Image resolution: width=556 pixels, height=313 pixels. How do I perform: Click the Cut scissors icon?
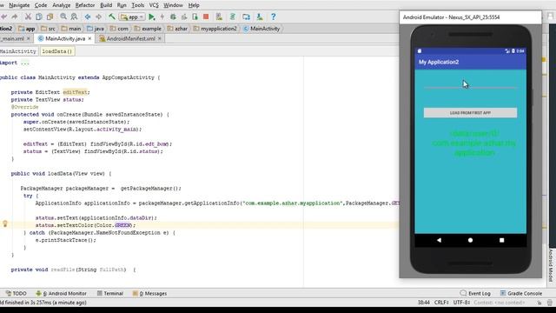[x=28, y=17]
